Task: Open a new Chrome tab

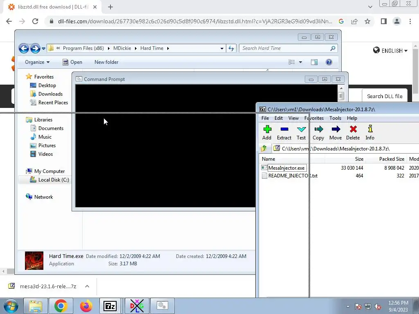Action: pos(110,7)
